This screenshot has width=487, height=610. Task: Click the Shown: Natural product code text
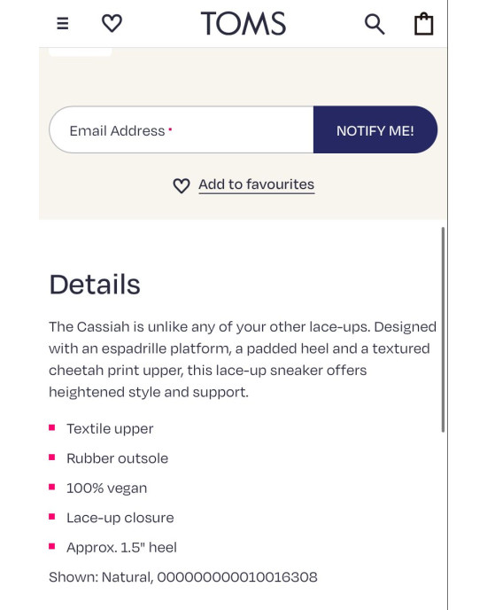click(183, 577)
